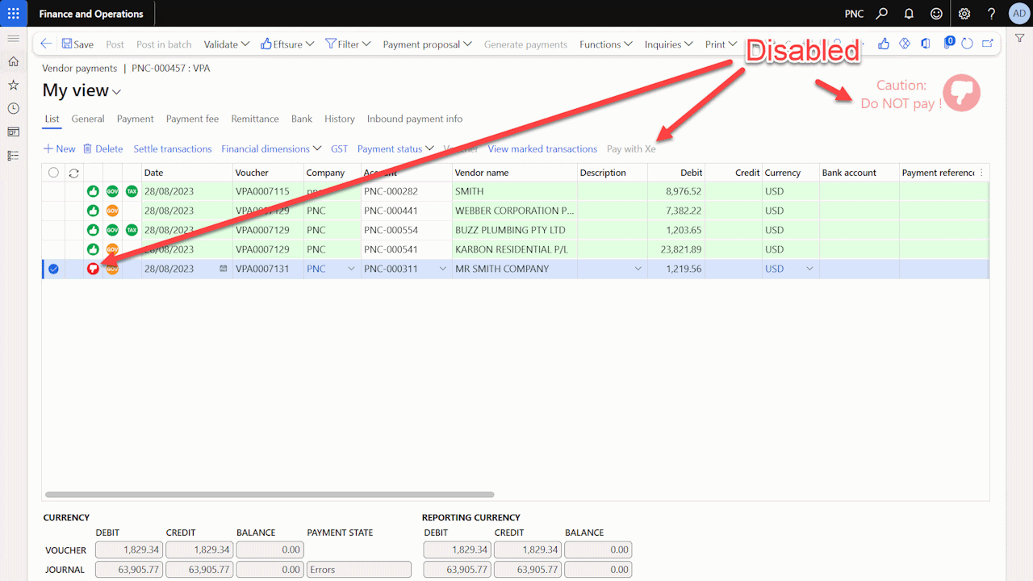Send feedback via the smiley icon
Image resolution: width=1033 pixels, height=581 pixels.
[936, 14]
